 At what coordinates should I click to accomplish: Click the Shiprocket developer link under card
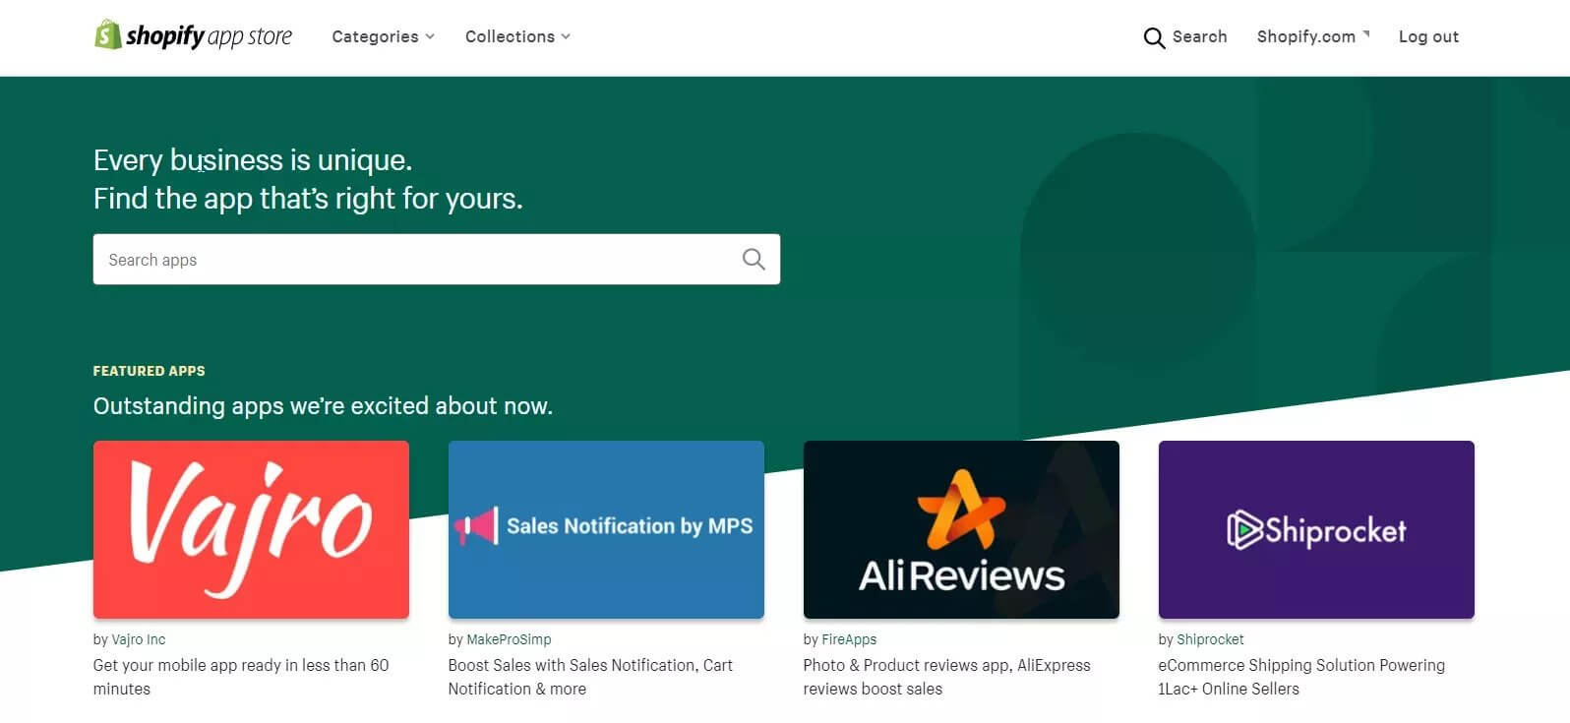click(1210, 639)
